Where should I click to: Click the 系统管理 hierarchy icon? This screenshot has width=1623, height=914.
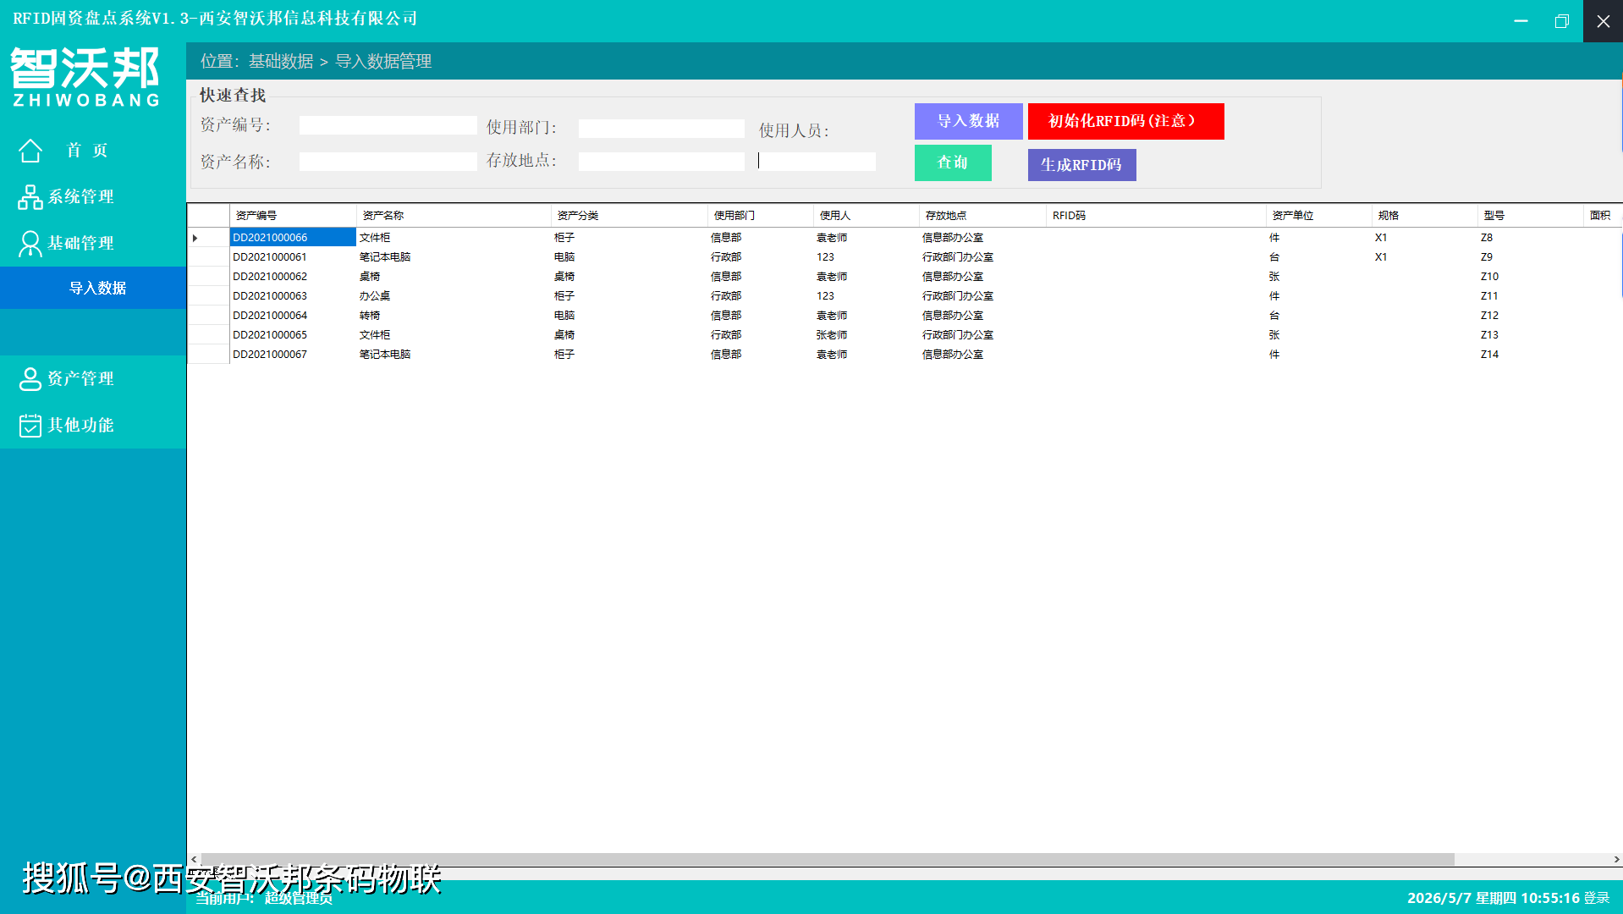tap(30, 197)
